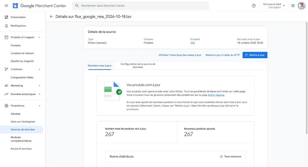Click the Créations wand icon

(x=6, y=69)
